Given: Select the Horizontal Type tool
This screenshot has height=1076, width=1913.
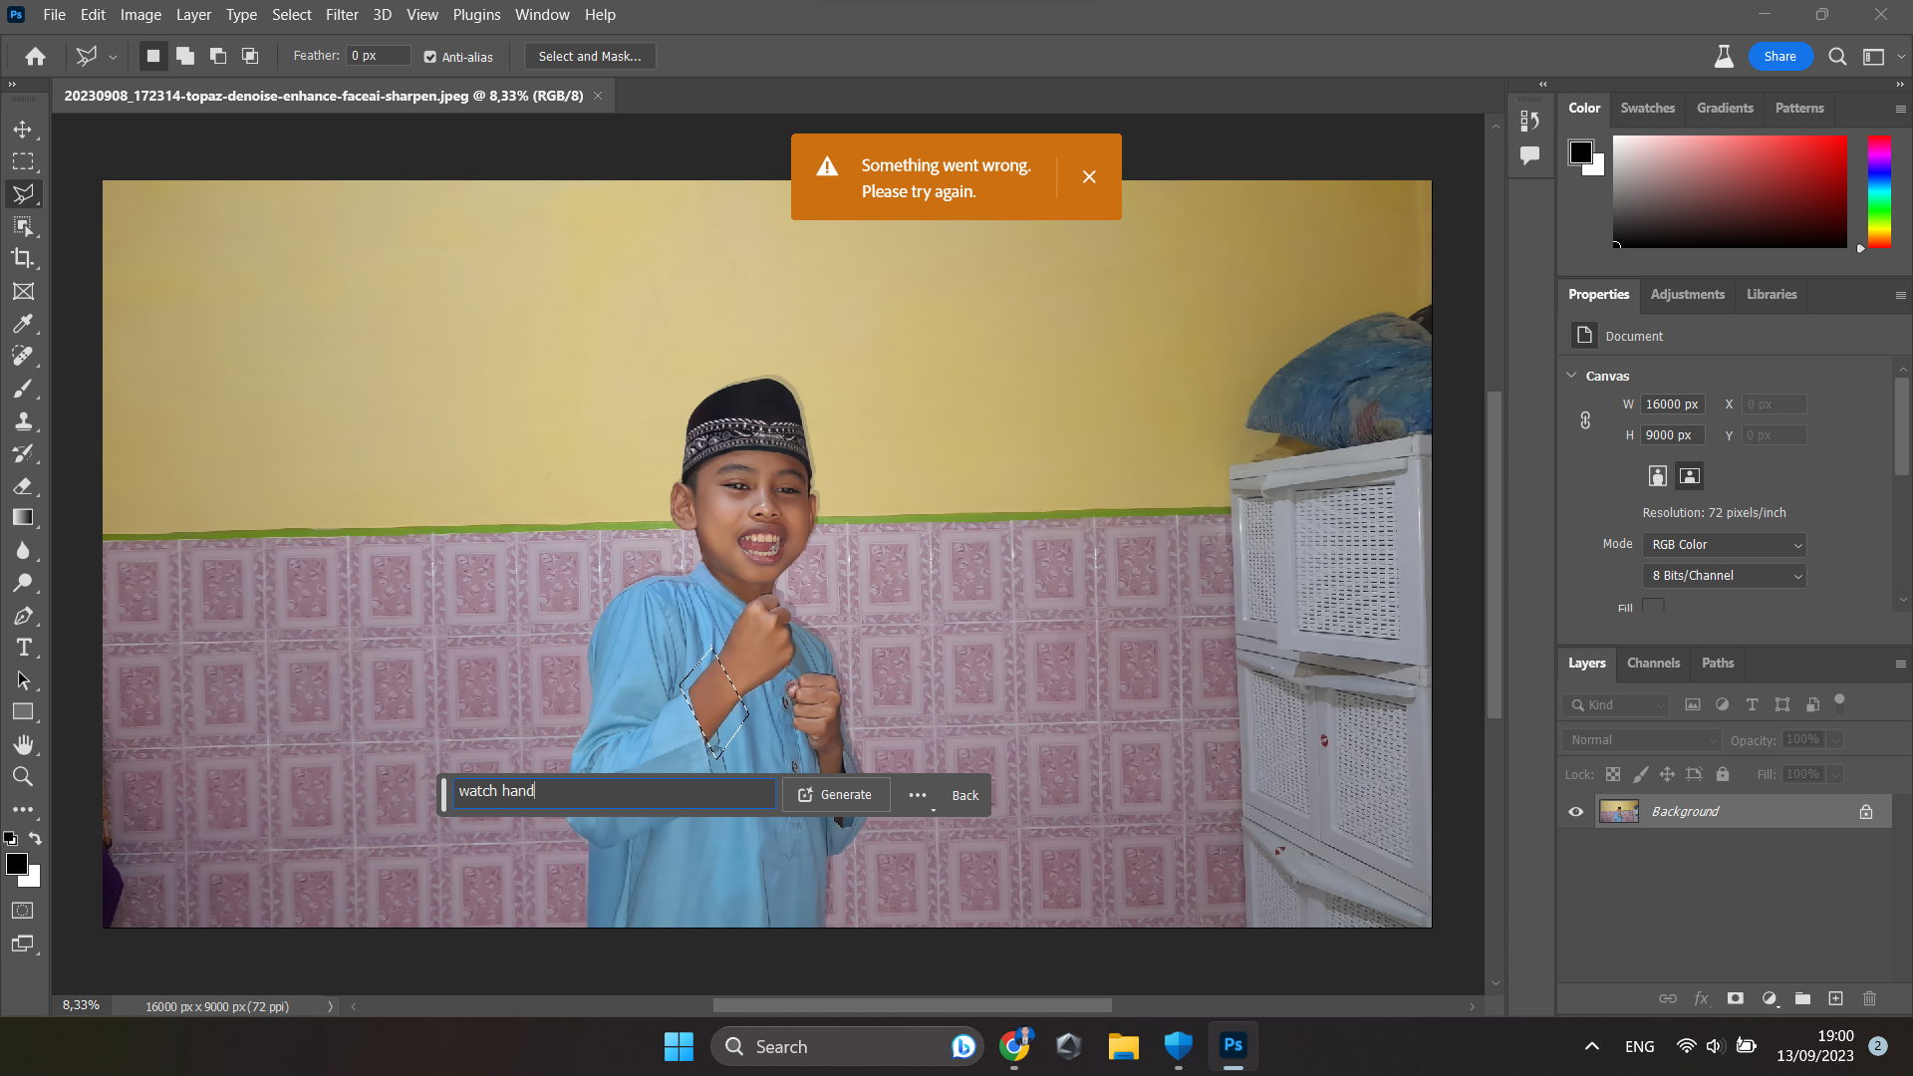Looking at the screenshot, I should tap(24, 647).
